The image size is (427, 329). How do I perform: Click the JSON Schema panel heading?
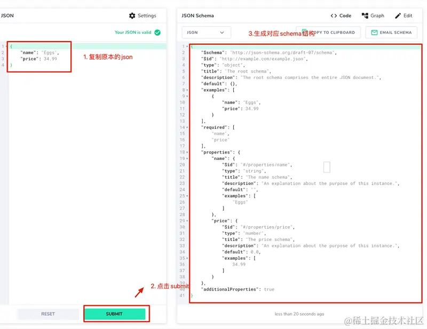pyautogui.click(x=197, y=15)
